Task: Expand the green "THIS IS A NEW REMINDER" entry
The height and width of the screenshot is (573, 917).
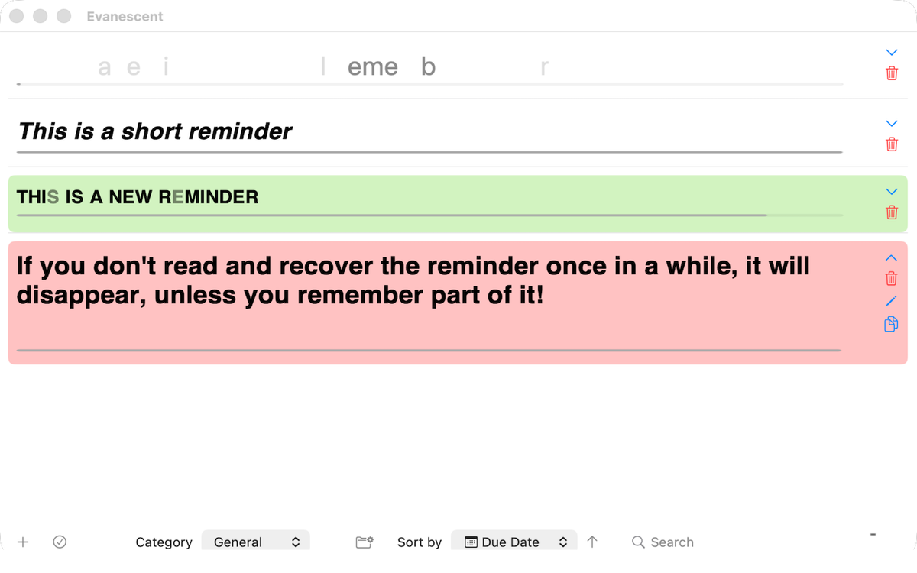Action: tap(891, 192)
